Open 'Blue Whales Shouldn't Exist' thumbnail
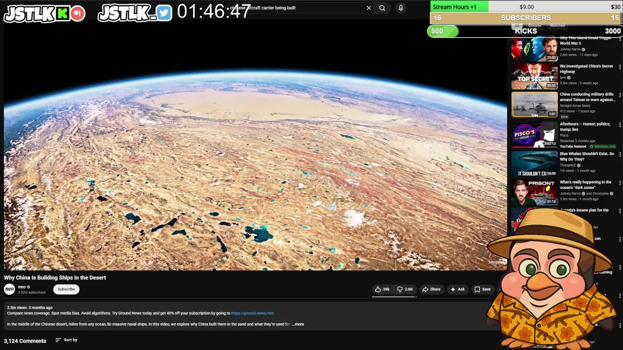 (534, 164)
